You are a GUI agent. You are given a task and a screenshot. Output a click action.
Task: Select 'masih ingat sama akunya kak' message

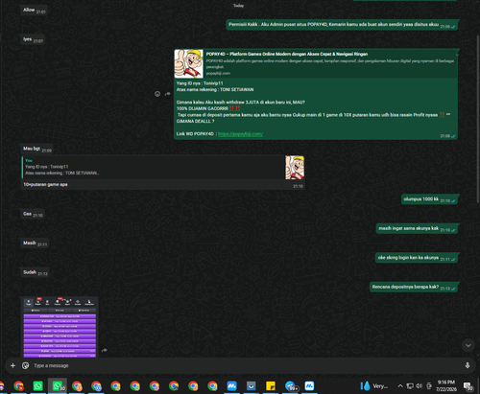point(417,228)
